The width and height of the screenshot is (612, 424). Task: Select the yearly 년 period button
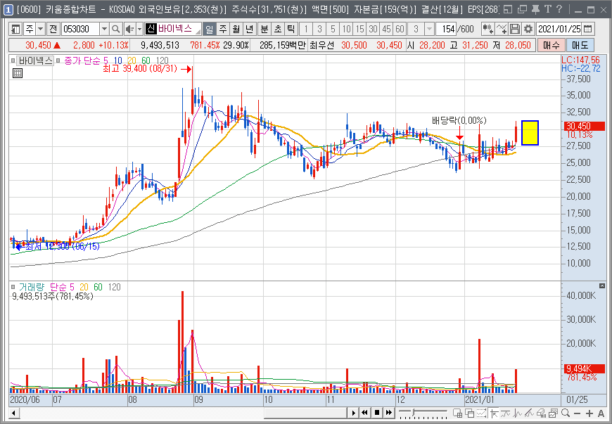click(249, 29)
